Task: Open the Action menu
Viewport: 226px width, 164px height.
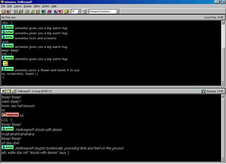Action: pos(46,6)
